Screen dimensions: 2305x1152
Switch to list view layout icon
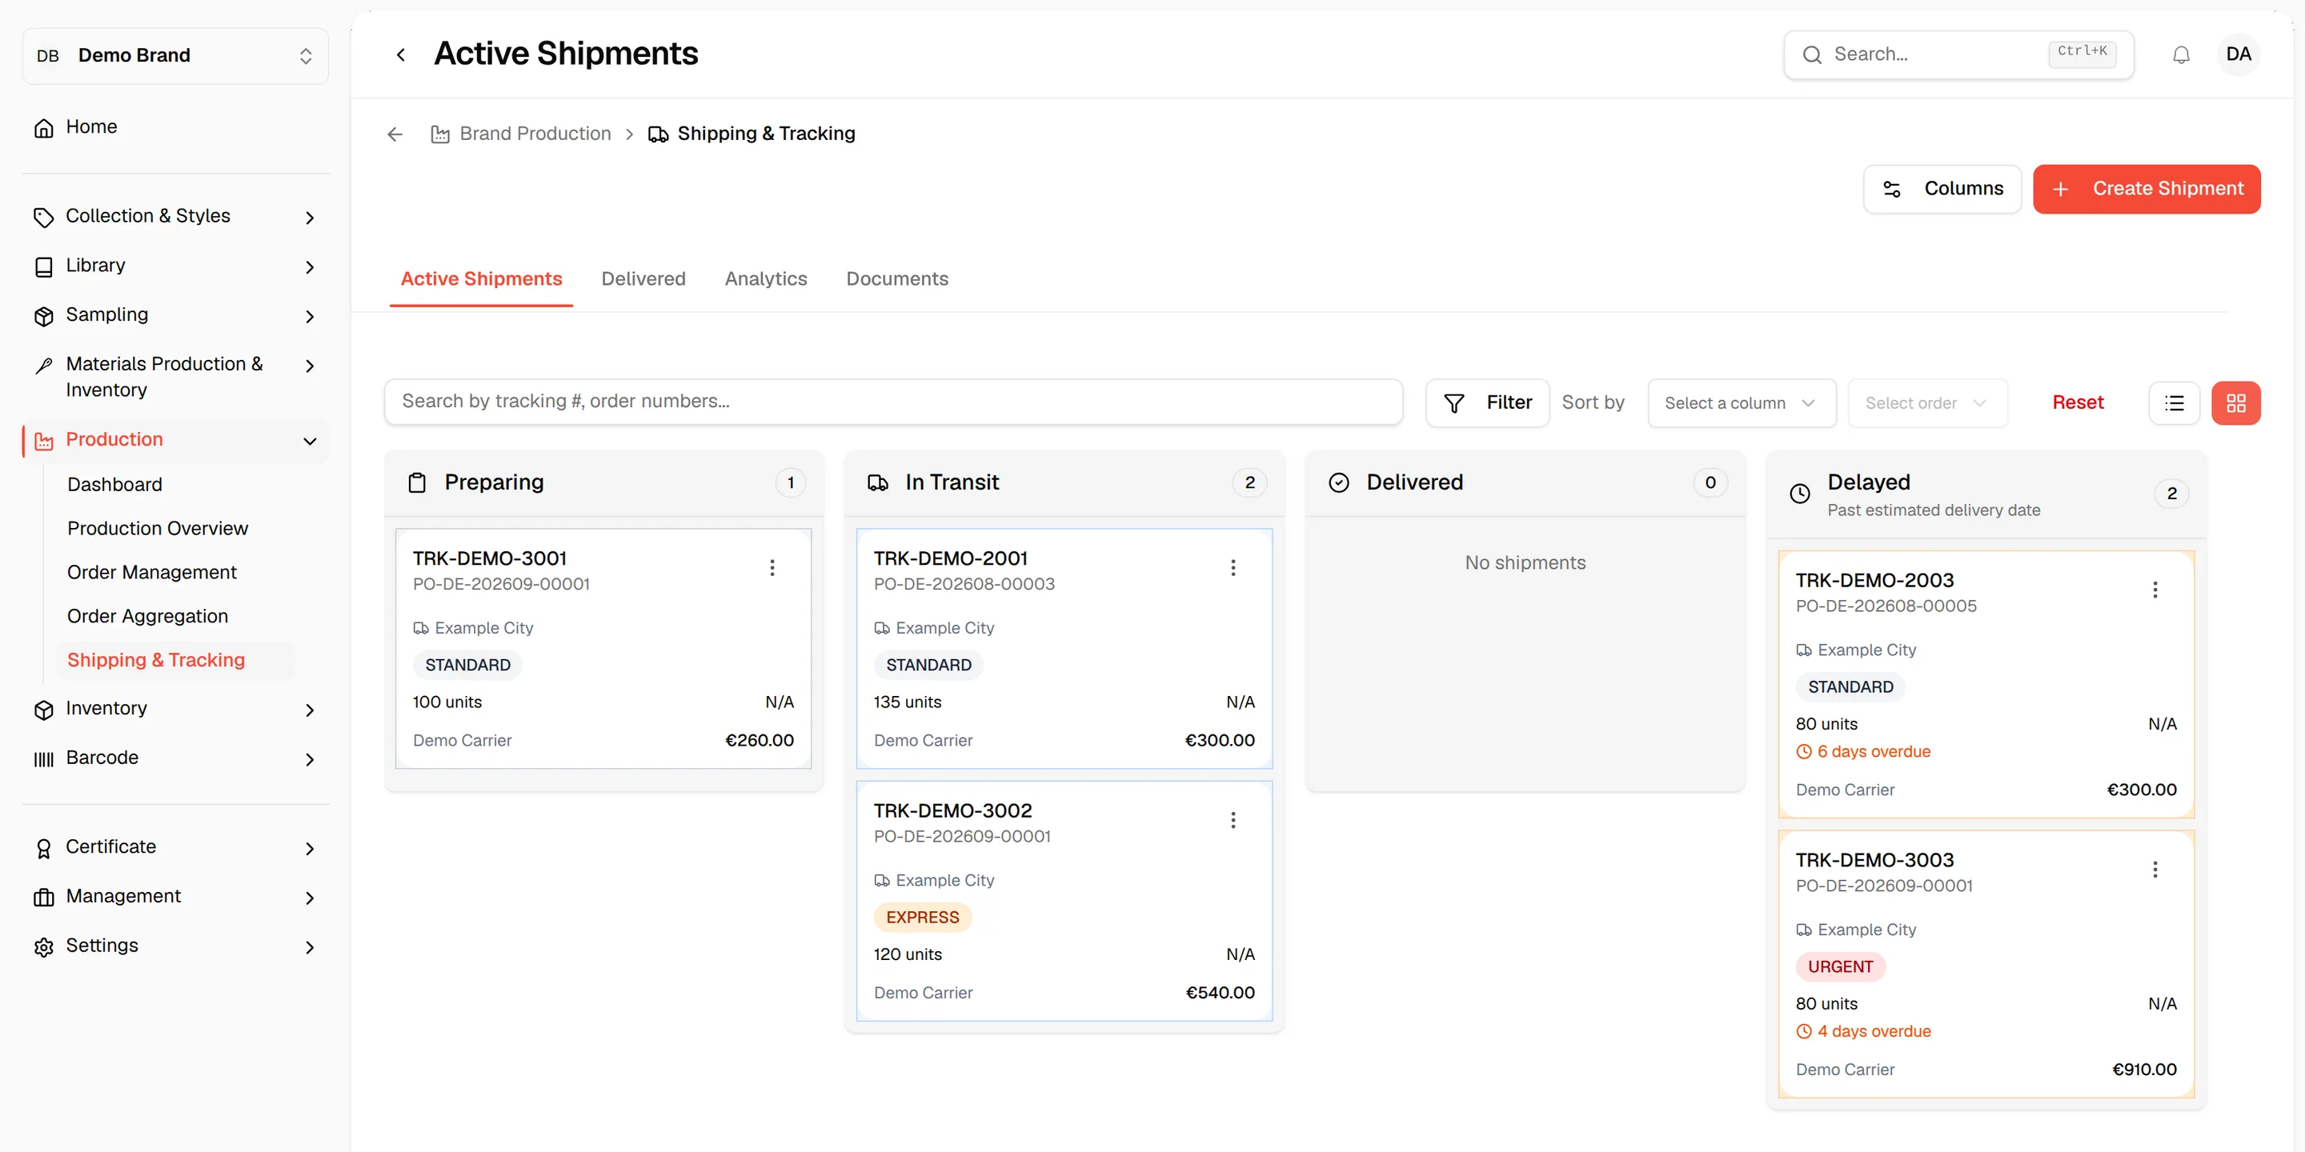[x=2174, y=403]
